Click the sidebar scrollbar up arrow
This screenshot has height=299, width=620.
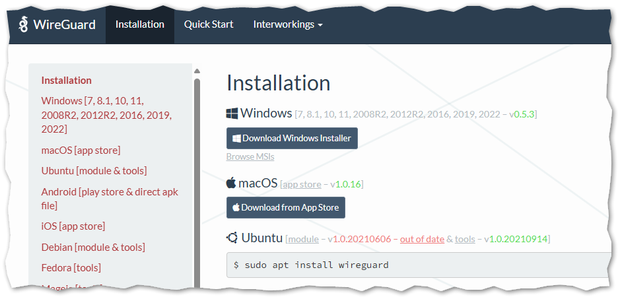click(x=197, y=71)
